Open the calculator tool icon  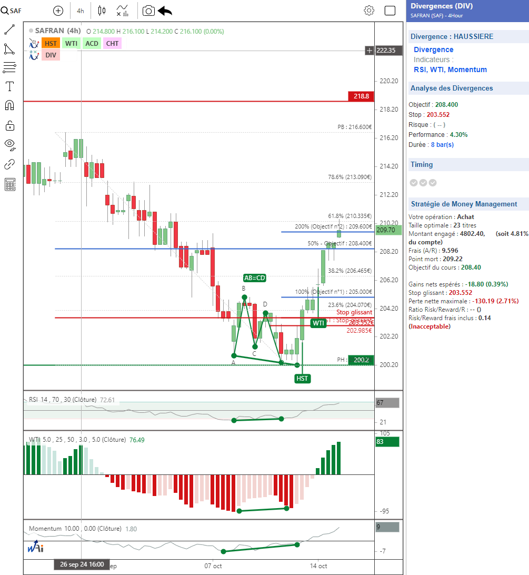(x=10, y=184)
